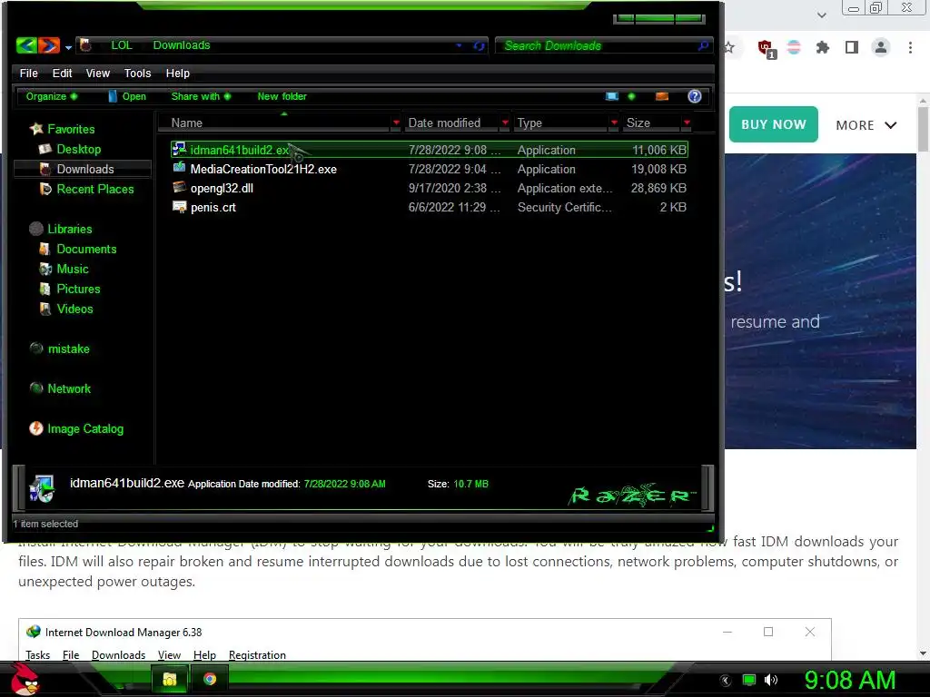Select the MediaCreationTool21H2.exe file

(430, 169)
